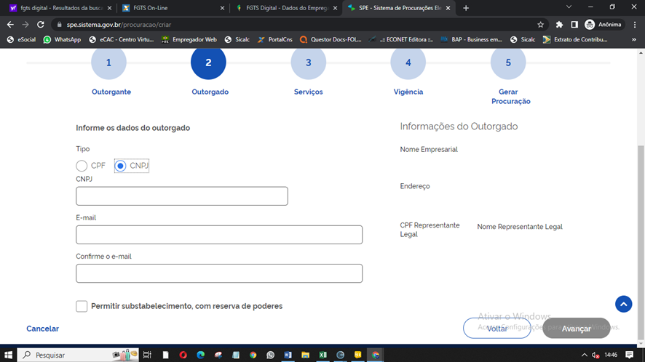Open the browser extensions puzzle icon
The width and height of the screenshot is (645, 362).
(559, 24)
